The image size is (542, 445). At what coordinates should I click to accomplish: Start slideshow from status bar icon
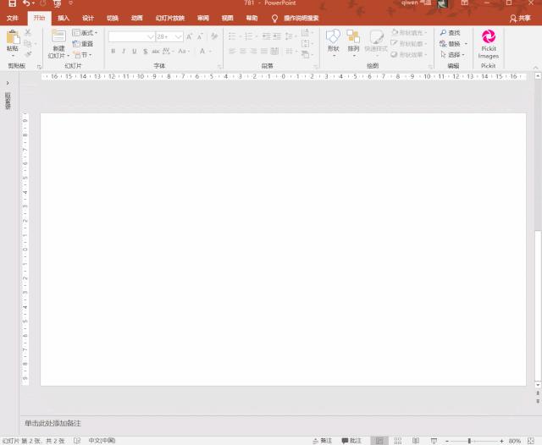pos(434,441)
